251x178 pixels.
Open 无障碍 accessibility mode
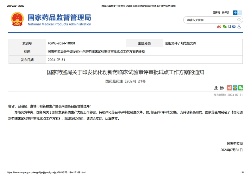pyautogui.click(x=216, y=13)
